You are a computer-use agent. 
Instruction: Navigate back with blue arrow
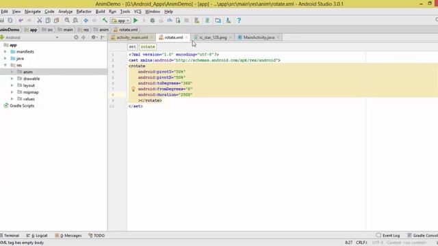point(86,20)
